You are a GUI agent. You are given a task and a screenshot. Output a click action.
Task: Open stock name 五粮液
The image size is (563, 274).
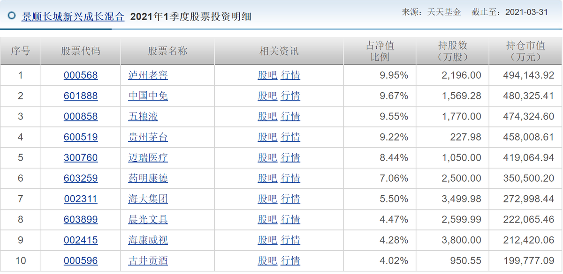click(143, 117)
